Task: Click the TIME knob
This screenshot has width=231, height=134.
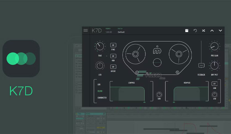Action: click(x=100, y=46)
